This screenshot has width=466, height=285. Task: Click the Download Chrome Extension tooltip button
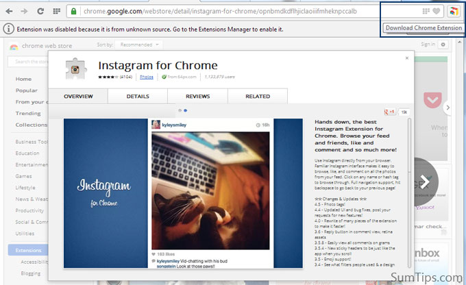tap(424, 28)
